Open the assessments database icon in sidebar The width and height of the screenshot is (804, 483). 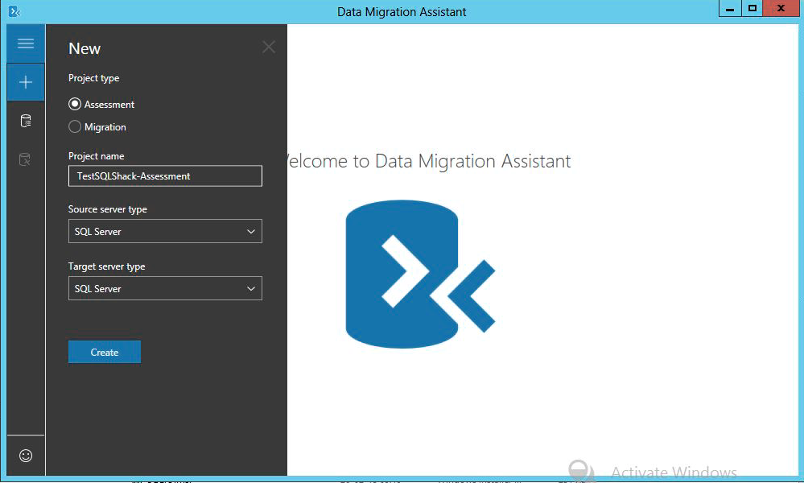pyautogui.click(x=26, y=121)
